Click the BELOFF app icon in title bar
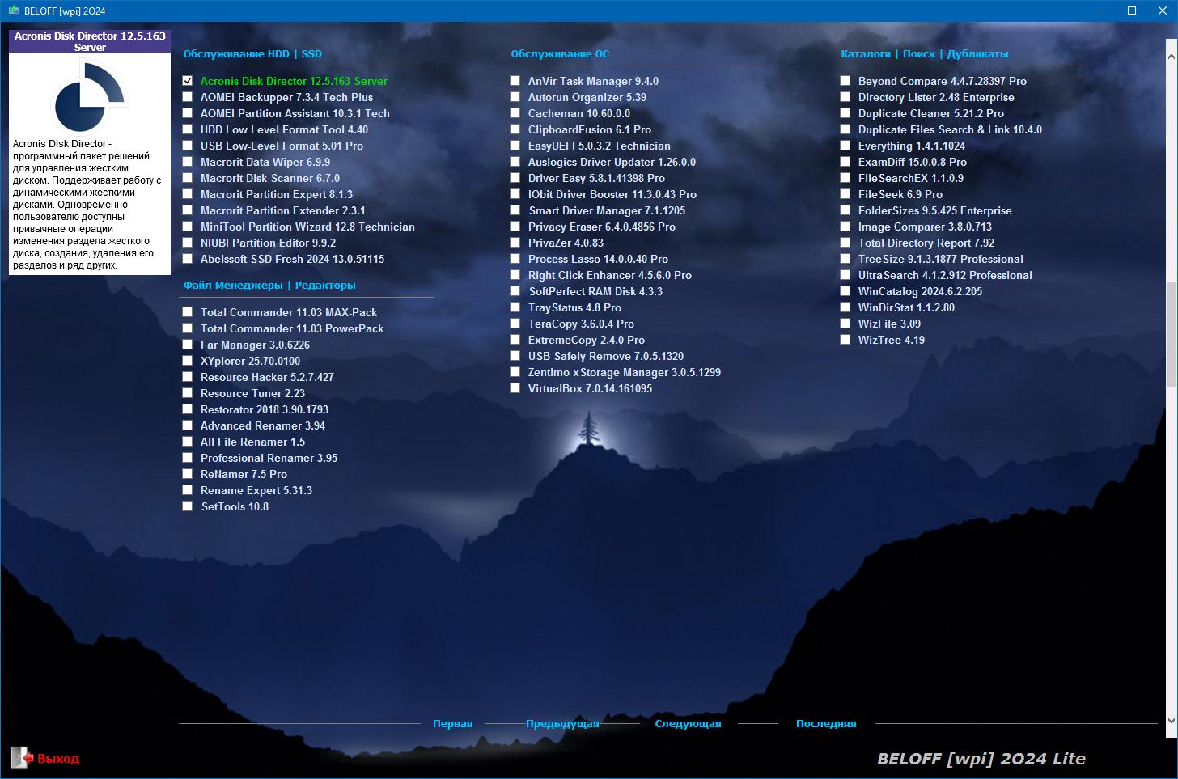The height and width of the screenshot is (779, 1178). click(13, 11)
